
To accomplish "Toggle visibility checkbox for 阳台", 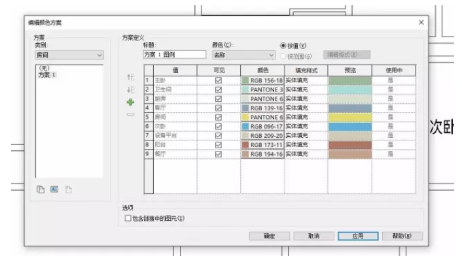I will (x=219, y=145).
